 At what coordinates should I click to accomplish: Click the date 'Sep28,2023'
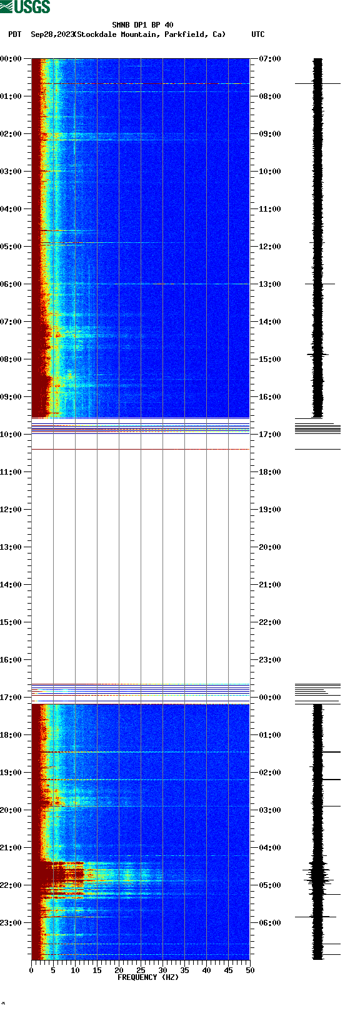52,34
